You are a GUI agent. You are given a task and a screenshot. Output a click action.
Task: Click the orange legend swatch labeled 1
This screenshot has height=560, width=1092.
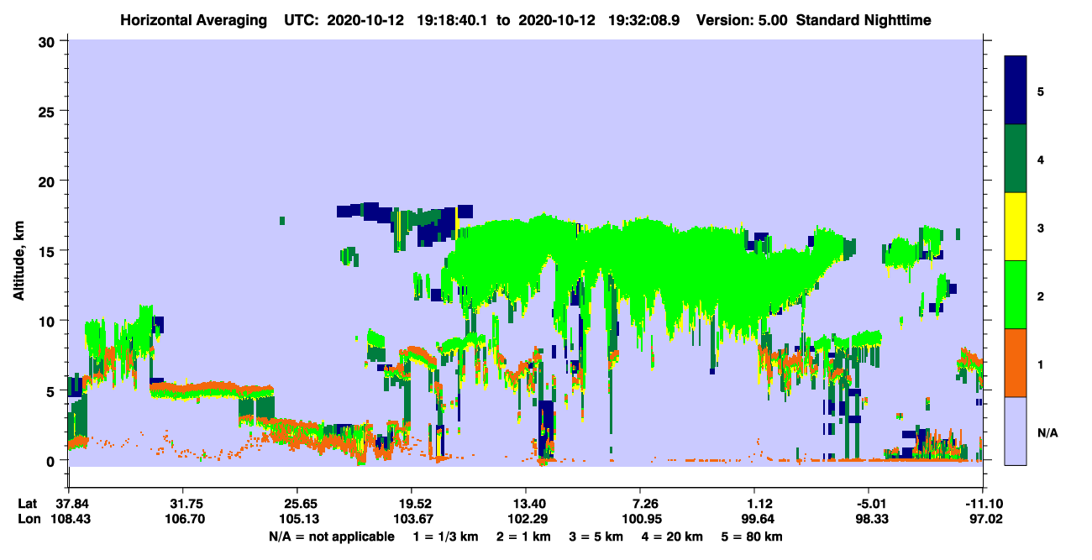pyautogui.click(x=1016, y=363)
